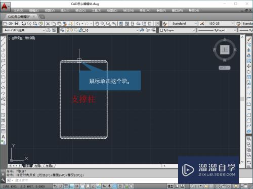The height and width of the screenshot is (189, 253).
Task: Click the New drawing icon
Action: 5,24
